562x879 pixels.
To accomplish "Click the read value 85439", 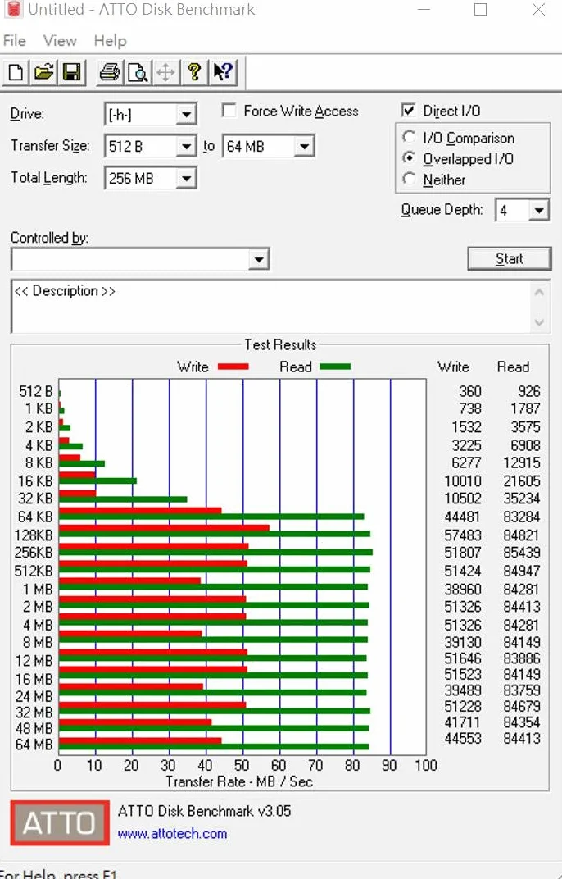I will 522,553.
